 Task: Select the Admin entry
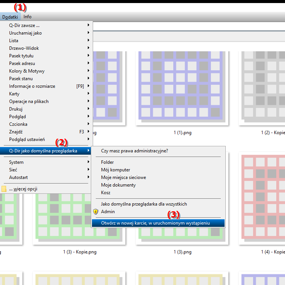[x=158, y=212]
